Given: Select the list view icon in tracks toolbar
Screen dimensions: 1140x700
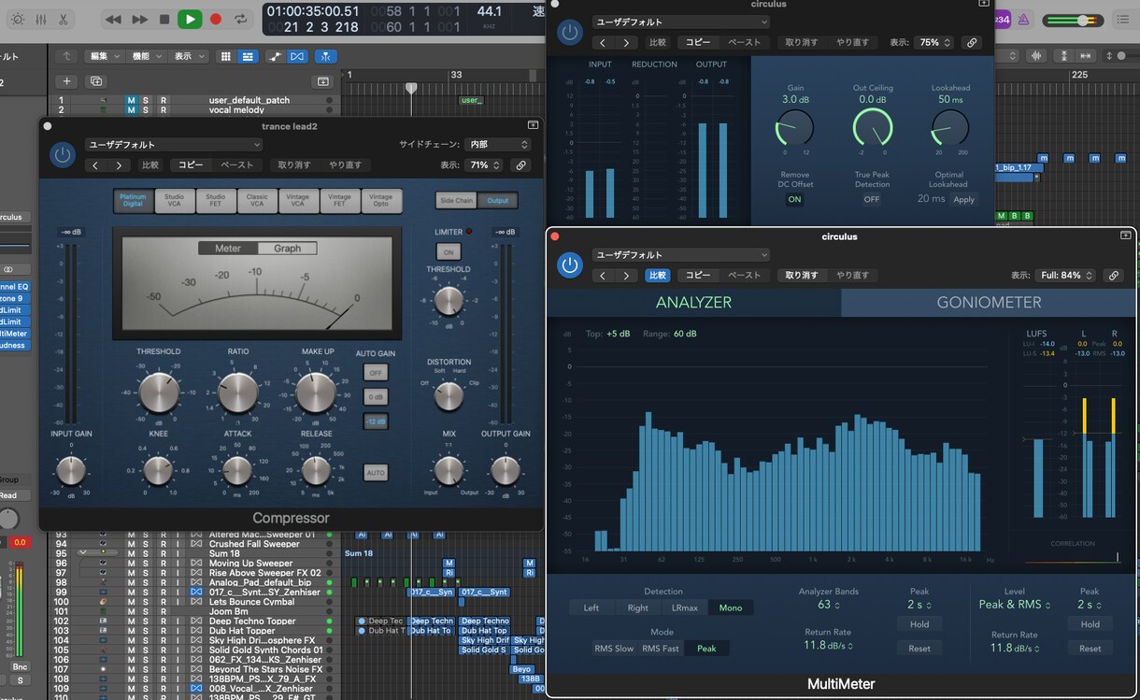Looking at the screenshot, I should click(248, 56).
